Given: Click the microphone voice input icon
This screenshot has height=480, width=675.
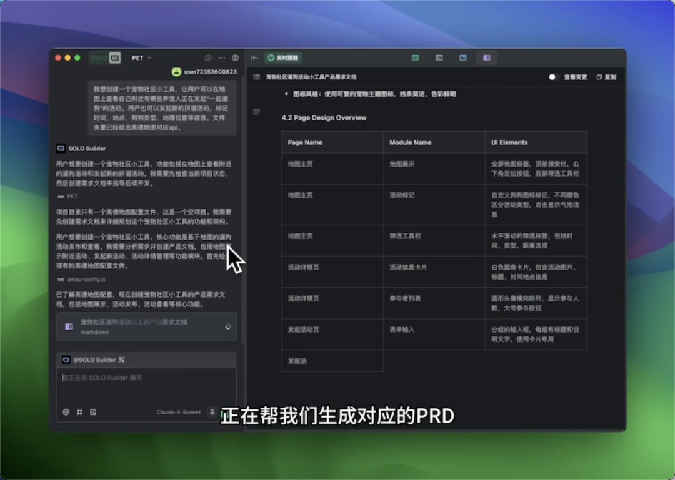Looking at the screenshot, I should coord(212,412).
